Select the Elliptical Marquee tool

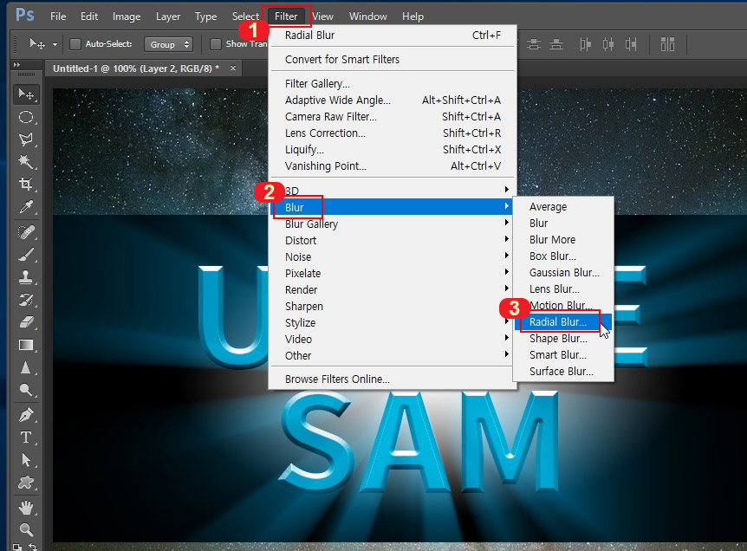pyautogui.click(x=26, y=117)
